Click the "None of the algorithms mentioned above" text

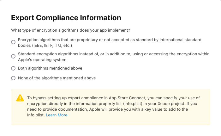tap(57, 78)
